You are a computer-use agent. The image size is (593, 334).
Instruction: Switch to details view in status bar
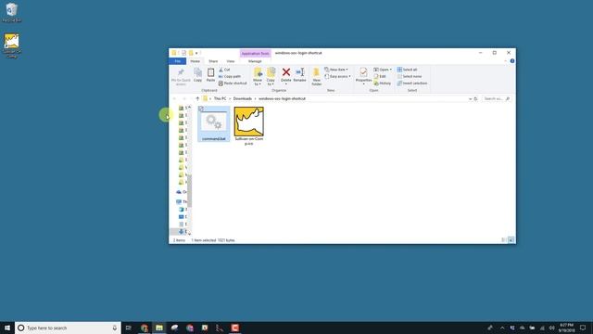[x=504, y=240]
